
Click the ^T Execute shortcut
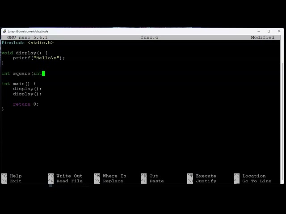pos(202,176)
